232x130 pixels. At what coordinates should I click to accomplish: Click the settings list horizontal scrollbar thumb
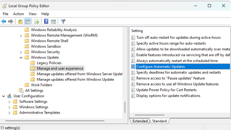(x=149, y=115)
